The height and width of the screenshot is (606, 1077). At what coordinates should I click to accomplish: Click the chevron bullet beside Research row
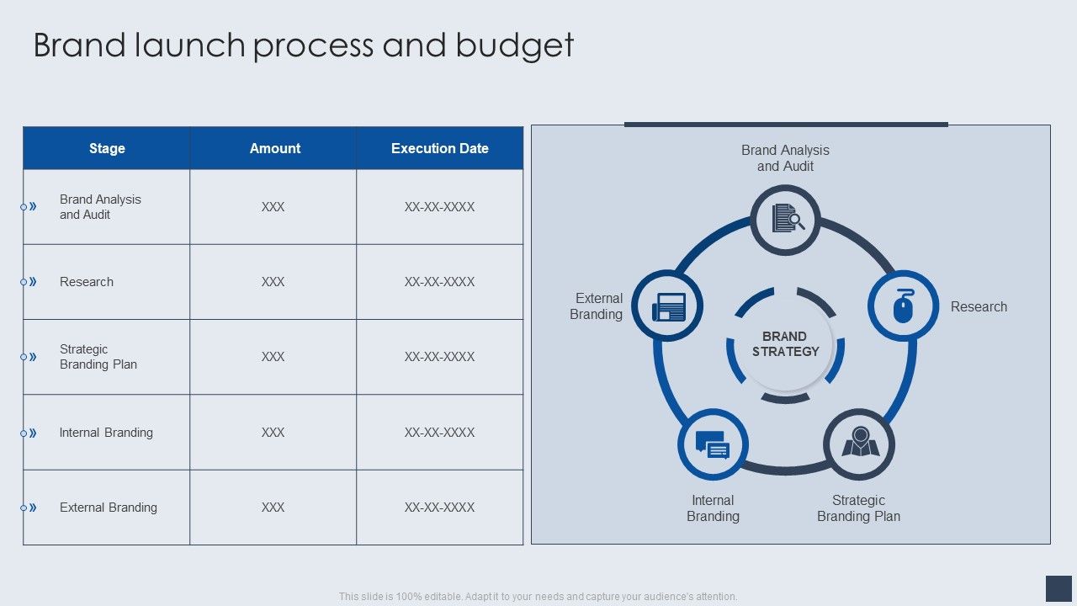pos(29,282)
